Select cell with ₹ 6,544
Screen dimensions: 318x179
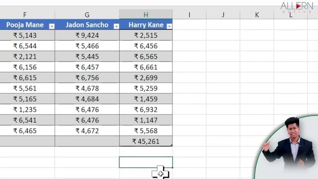pyautogui.click(x=27, y=46)
